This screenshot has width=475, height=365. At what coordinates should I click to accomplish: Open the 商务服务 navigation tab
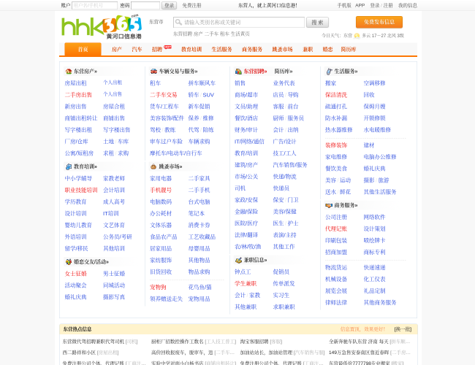252,50
